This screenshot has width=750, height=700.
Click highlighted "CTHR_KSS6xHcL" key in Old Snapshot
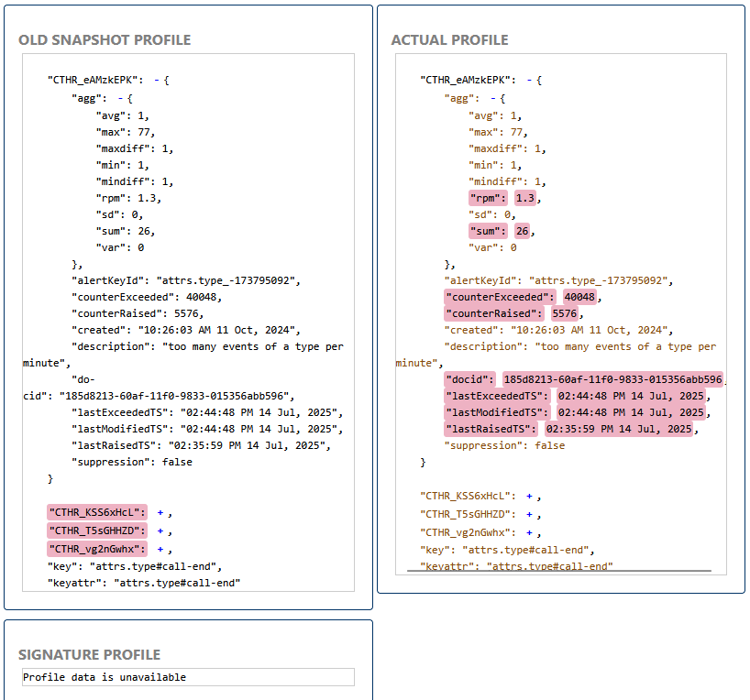point(97,512)
